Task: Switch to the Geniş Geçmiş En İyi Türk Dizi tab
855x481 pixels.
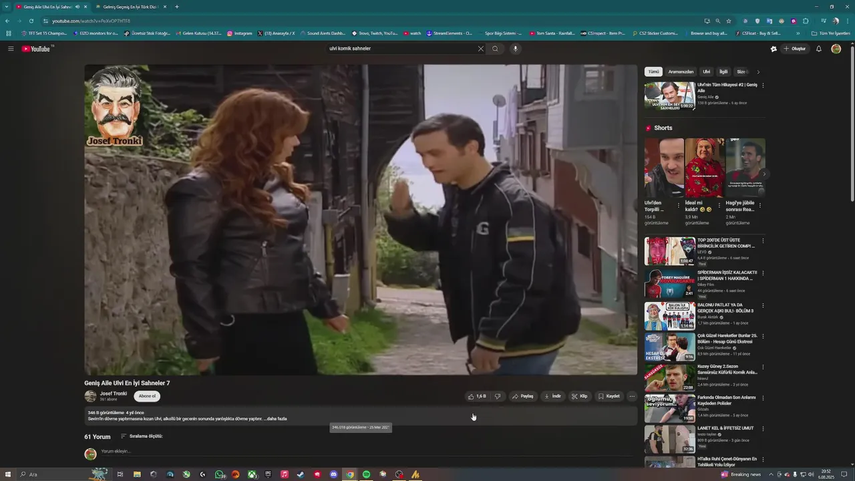Action: 131,7
